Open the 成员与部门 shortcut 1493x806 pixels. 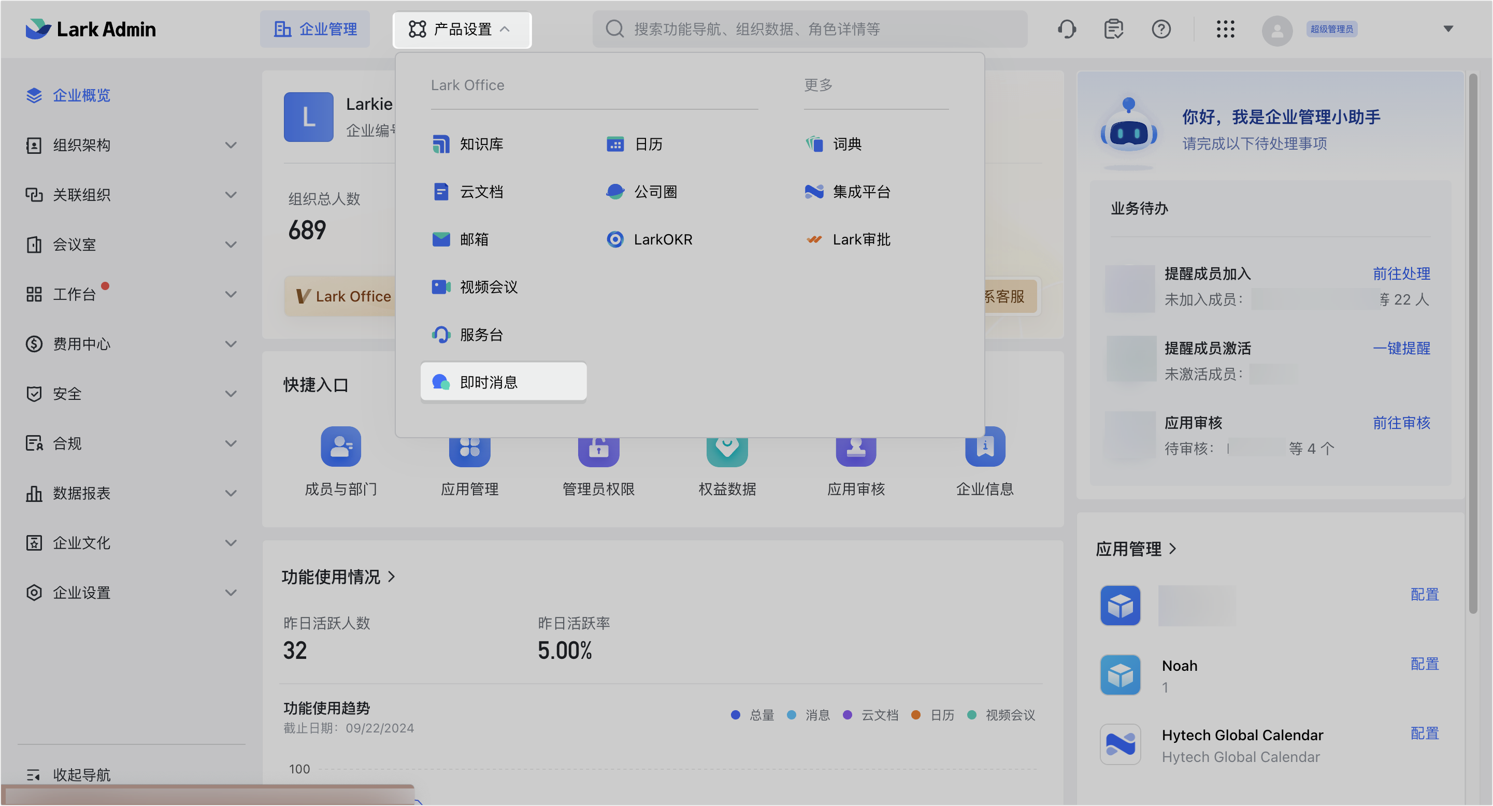[x=341, y=463]
